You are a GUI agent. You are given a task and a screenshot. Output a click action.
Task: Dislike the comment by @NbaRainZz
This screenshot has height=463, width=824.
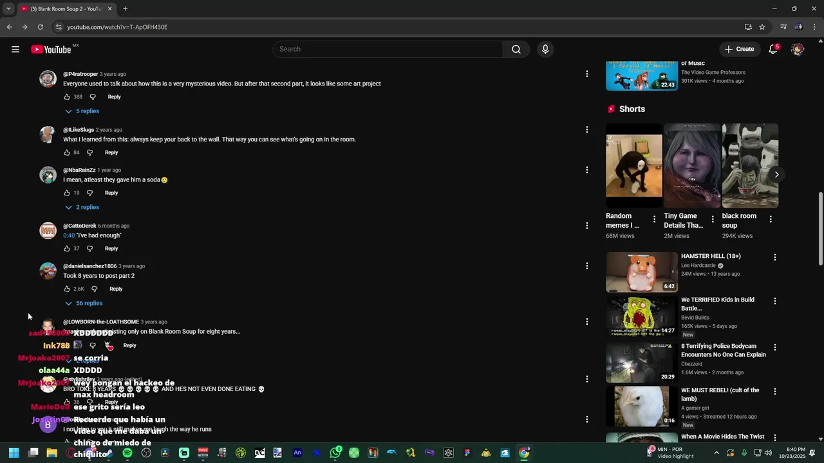click(x=90, y=193)
